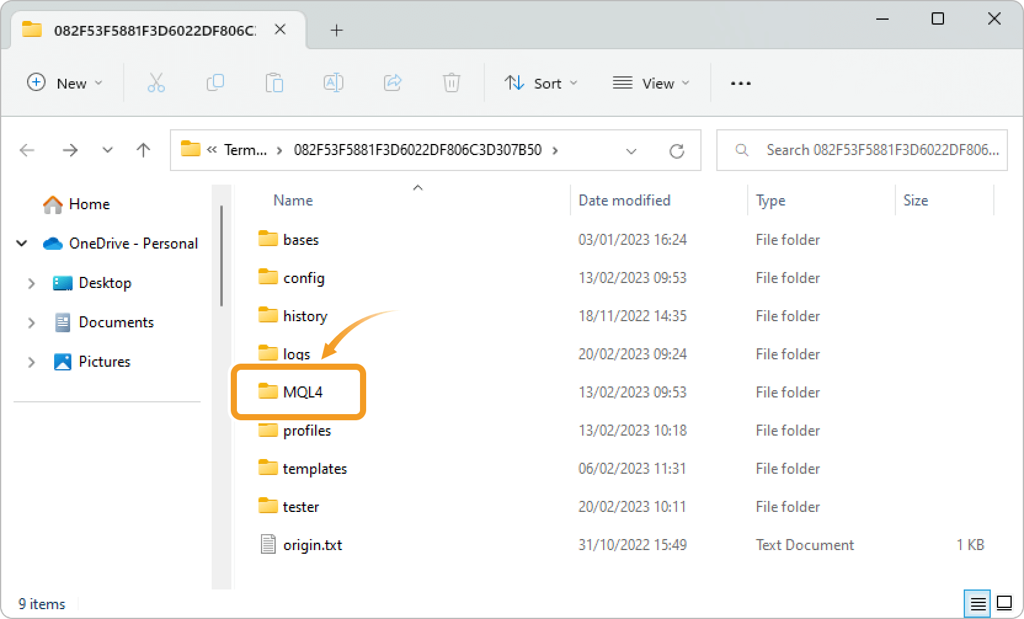Click the Cut scissors icon
This screenshot has width=1024, height=619.
click(156, 83)
